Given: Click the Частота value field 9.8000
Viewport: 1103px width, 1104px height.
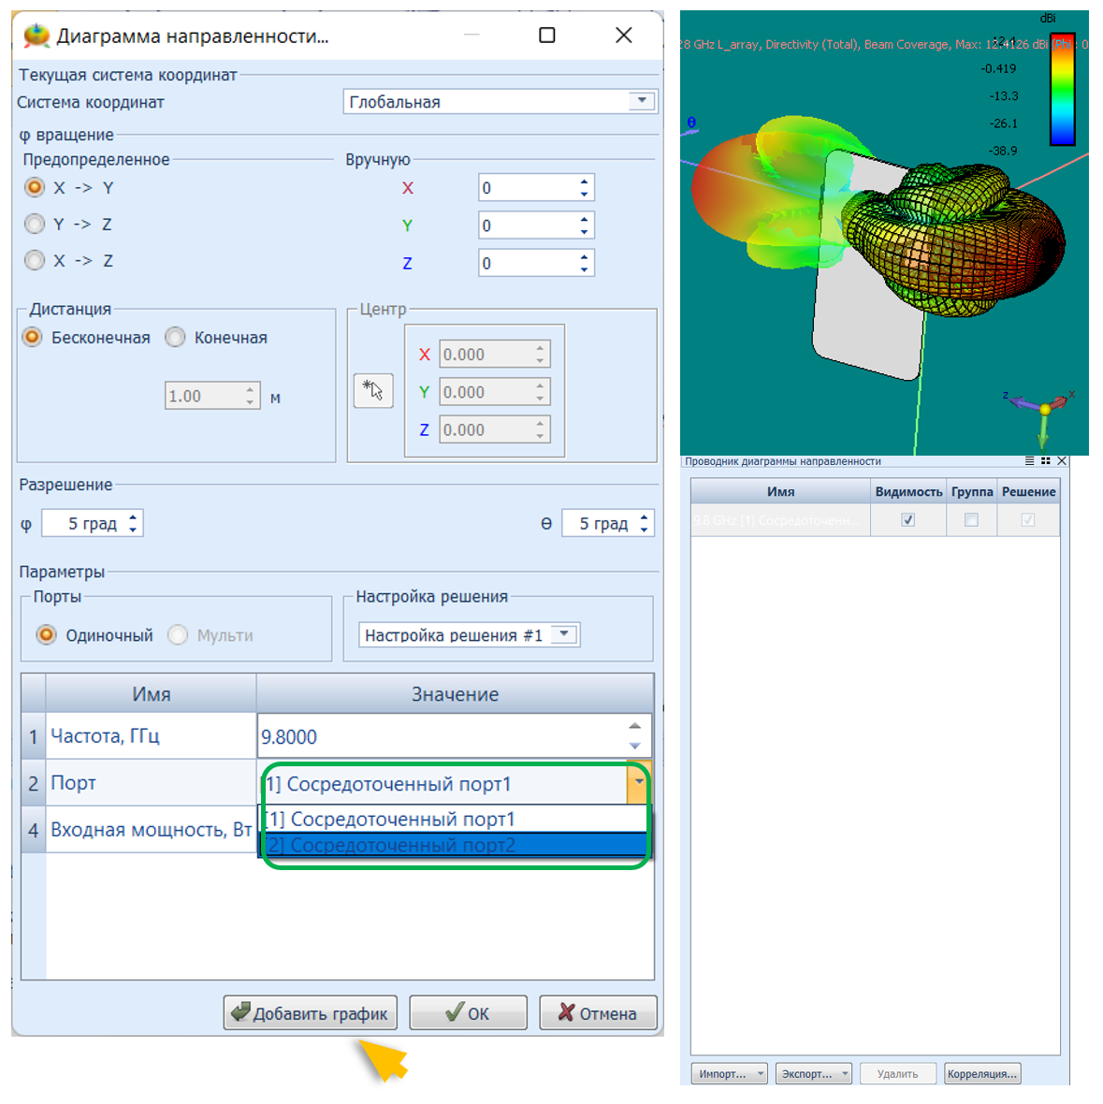Looking at the screenshot, I should pyautogui.click(x=440, y=737).
